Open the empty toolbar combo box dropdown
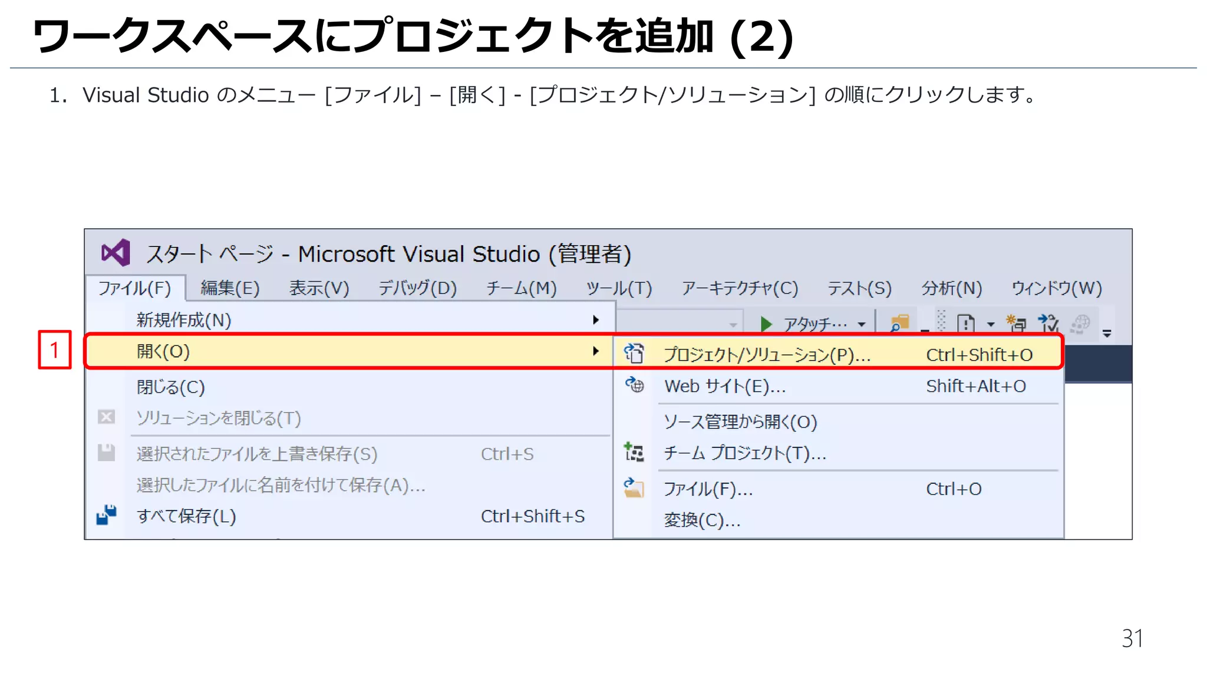This screenshot has width=1207, height=679. 733,325
